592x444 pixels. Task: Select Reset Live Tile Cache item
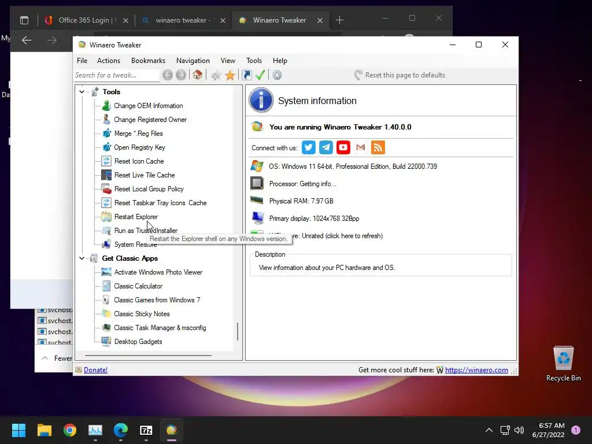145,175
